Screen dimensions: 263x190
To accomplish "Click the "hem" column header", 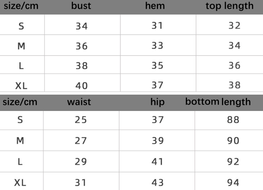I will click(155, 6).
